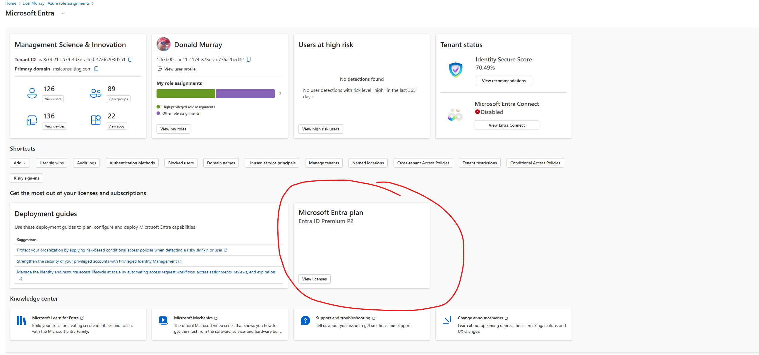This screenshot has width=759, height=355.
Task: Click the groups people icon
Action: (96, 93)
